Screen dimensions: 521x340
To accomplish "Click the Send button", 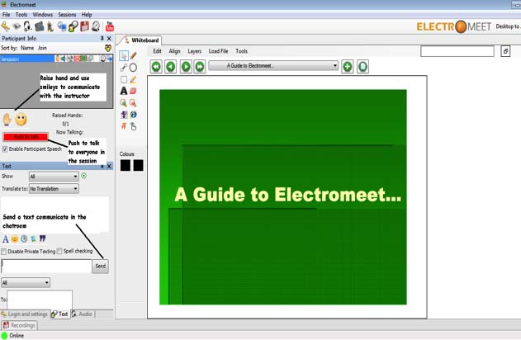I will pyautogui.click(x=101, y=267).
